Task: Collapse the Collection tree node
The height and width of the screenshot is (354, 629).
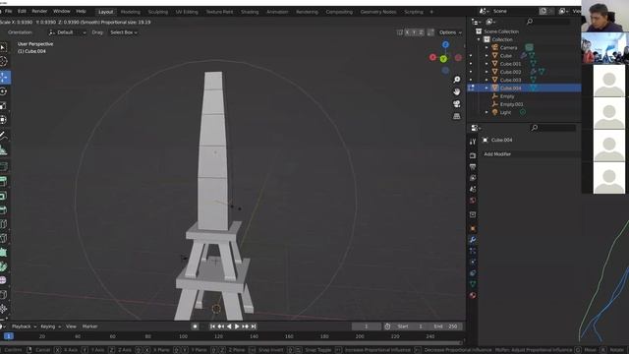Action: (x=479, y=39)
